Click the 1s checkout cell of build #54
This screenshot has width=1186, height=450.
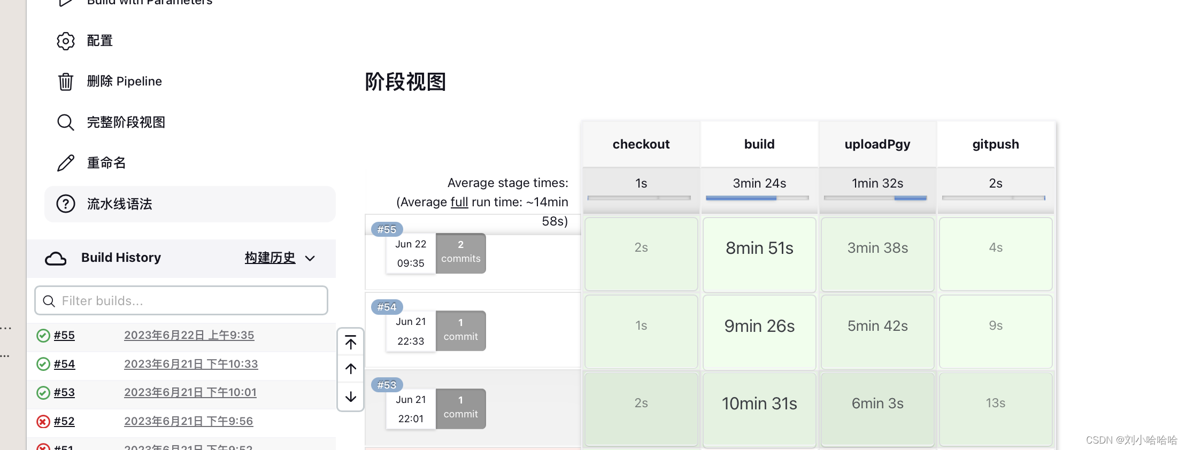click(641, 332)
